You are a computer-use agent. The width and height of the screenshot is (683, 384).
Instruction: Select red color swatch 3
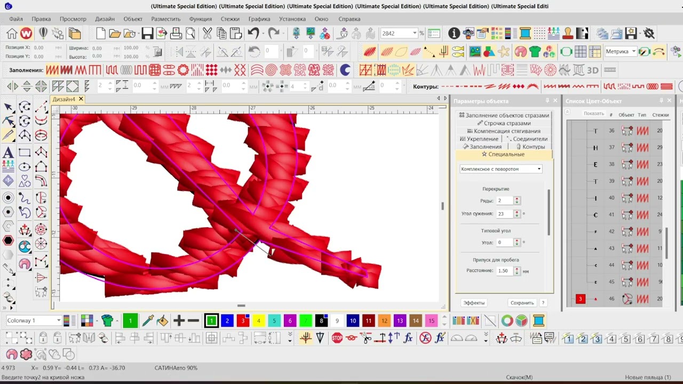pyautogui.click(x=243, y=321)
